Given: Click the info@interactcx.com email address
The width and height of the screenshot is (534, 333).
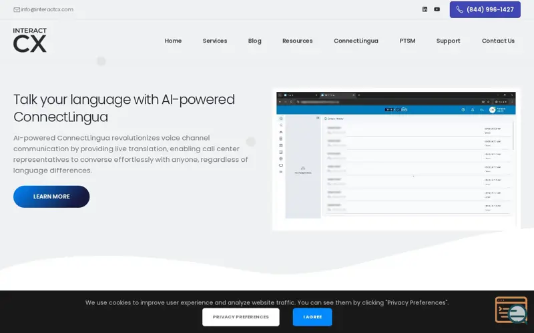Looking at the screenshot, I should pos(47,9).
